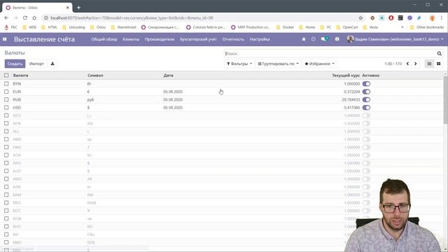Open the Docker bookmark folder
The image size is (448, 252).
285,27
